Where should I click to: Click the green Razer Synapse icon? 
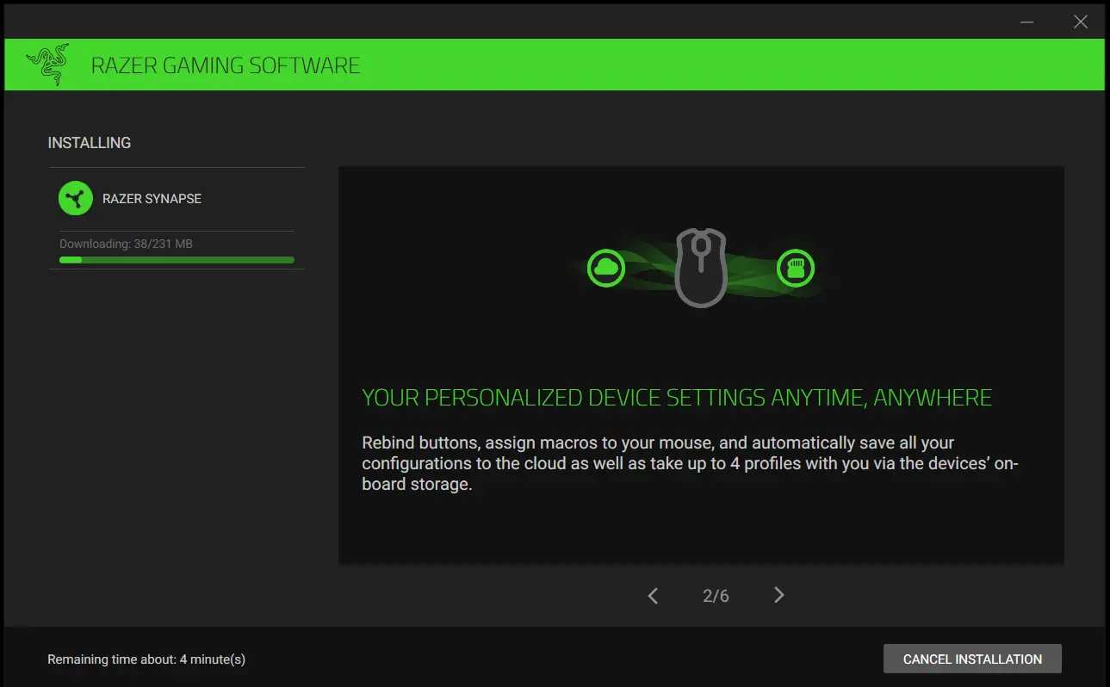point(76,199)
